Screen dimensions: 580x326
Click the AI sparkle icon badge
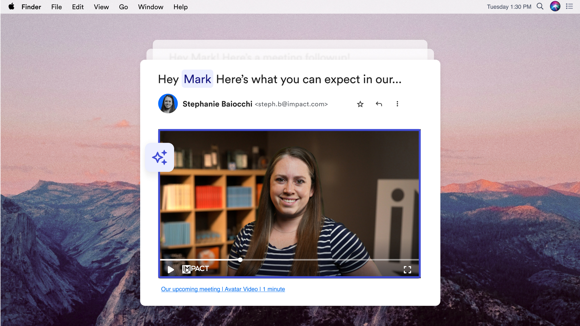coord(160,157)
